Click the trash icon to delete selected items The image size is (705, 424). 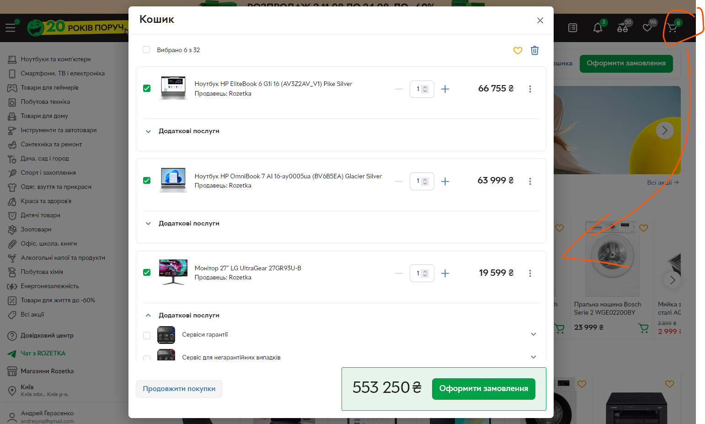click(x=534, y=50)
